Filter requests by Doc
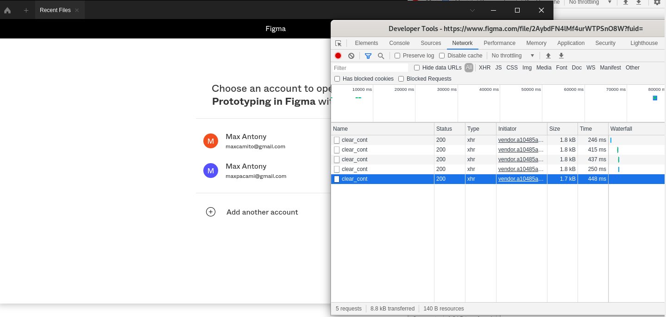The height and width of the screenshot is (317, 666). coord(577,68)
